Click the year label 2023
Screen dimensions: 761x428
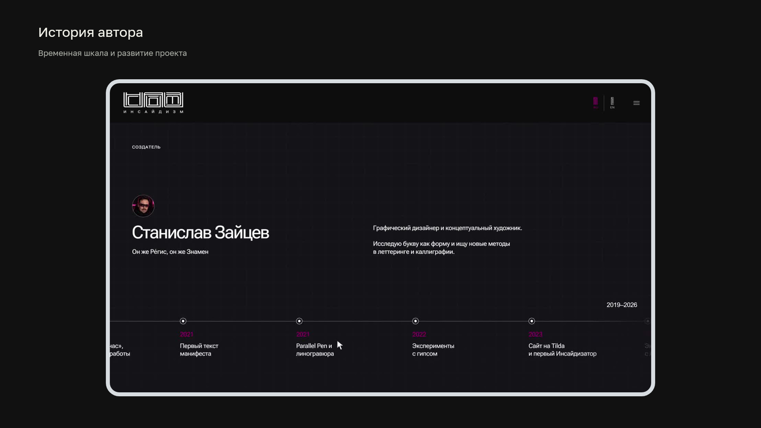[x=535, y=334]
